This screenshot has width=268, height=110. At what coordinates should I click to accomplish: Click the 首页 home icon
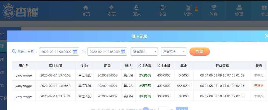(86, 8)
